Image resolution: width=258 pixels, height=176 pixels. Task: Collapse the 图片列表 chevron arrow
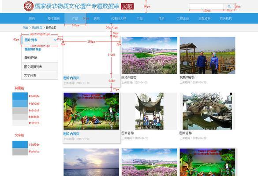click(x=55, y=40)
